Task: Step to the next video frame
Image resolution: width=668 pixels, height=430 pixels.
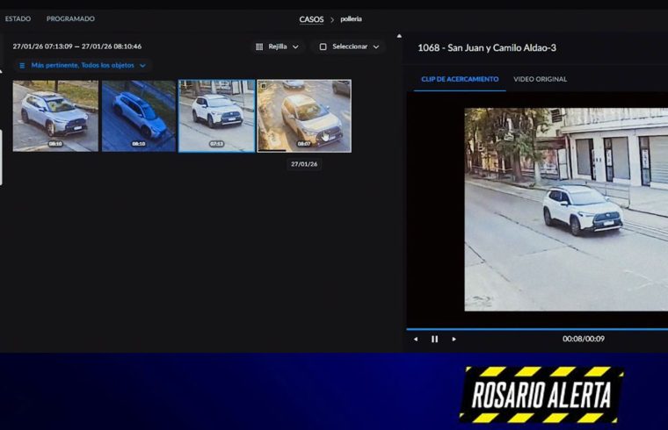Action: pyautogui.click(x=454, y=339)
